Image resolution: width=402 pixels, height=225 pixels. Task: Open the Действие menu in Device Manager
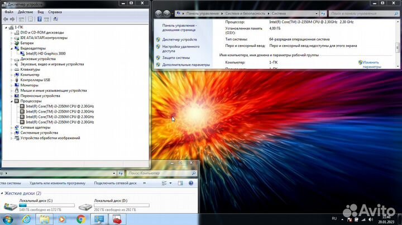[x=25, y=12]
